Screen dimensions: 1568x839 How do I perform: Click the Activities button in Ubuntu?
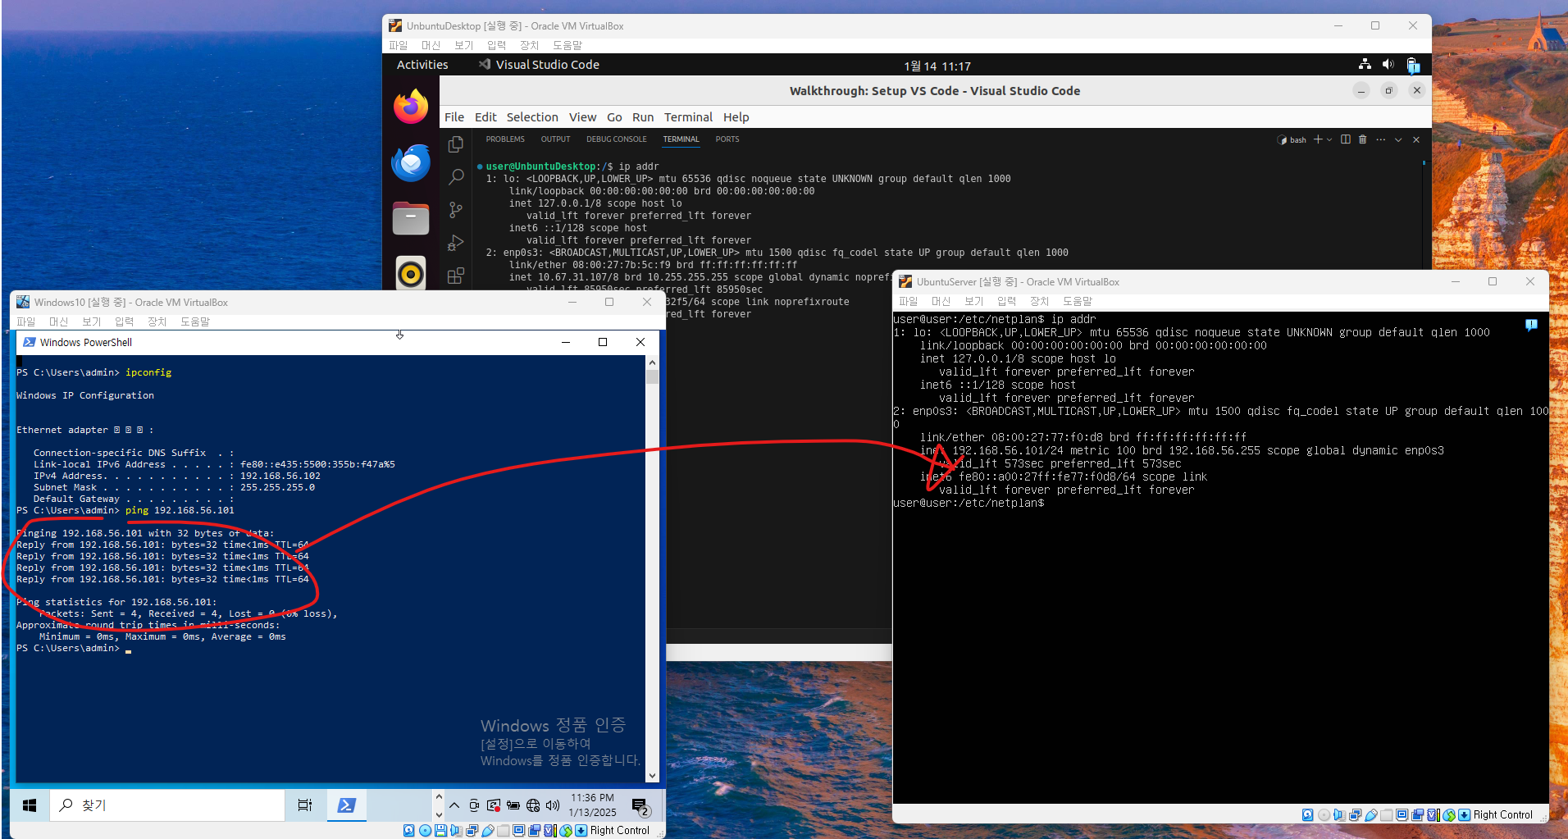pos(422,65)
